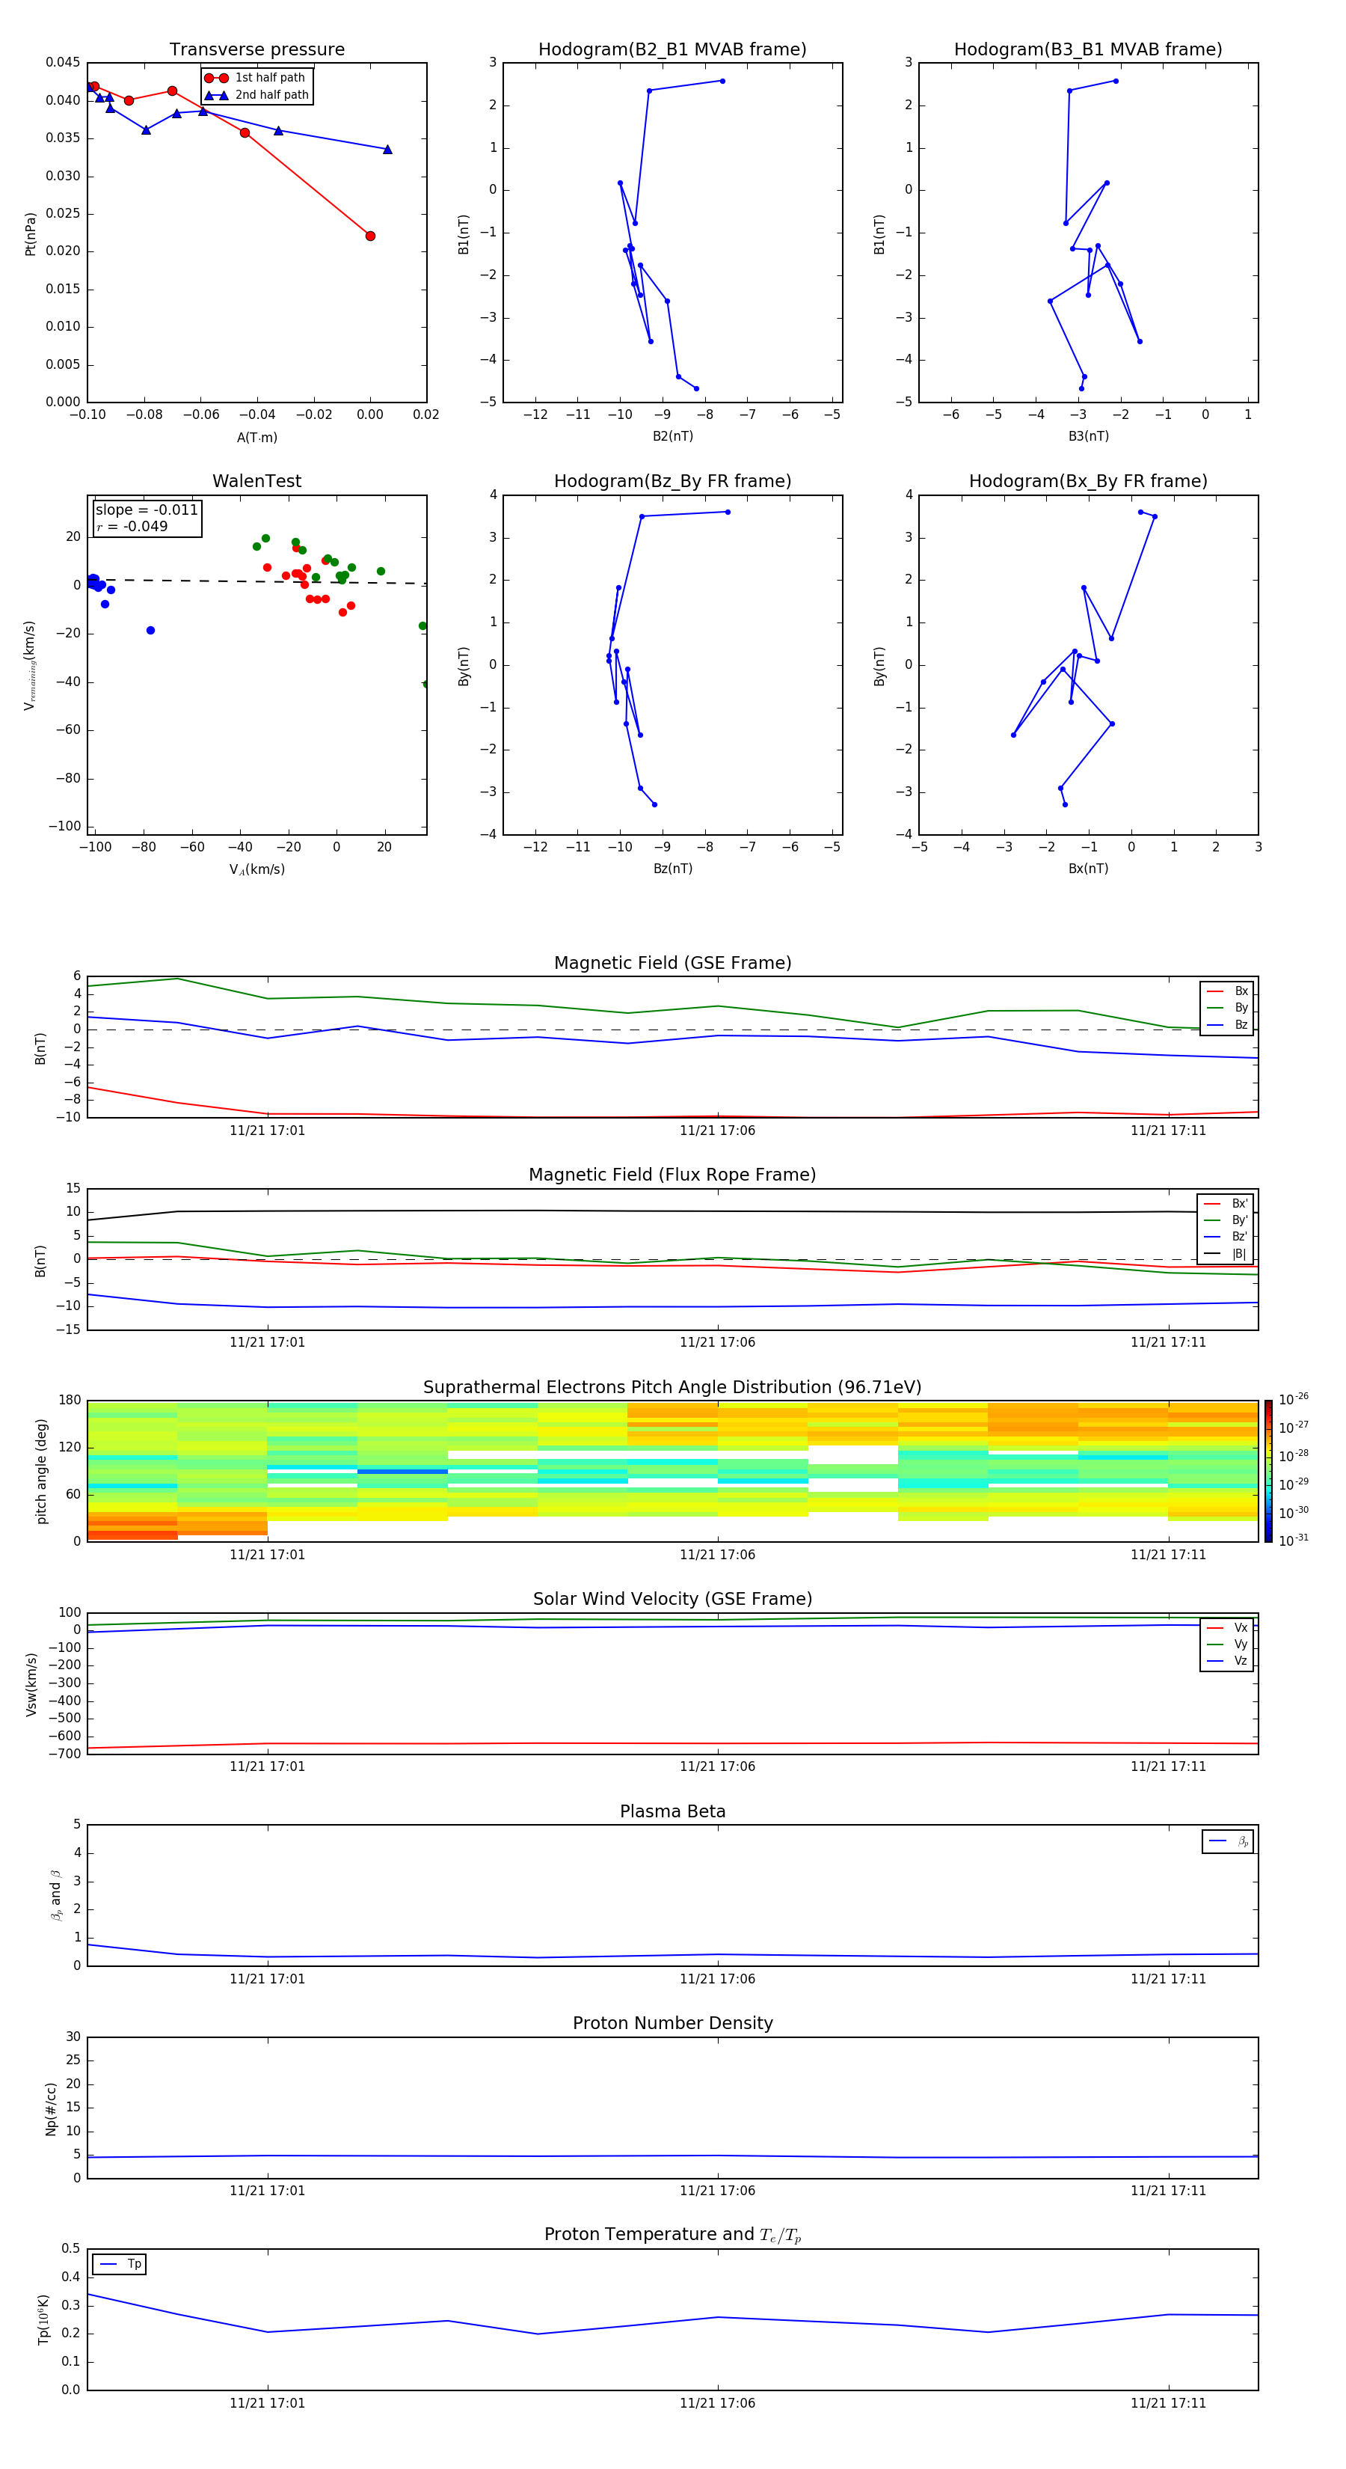This screenshot has height=2469, width=1346.
Task: Select the "slope = -0.011" annotation
Action: (x=147, y=510)
